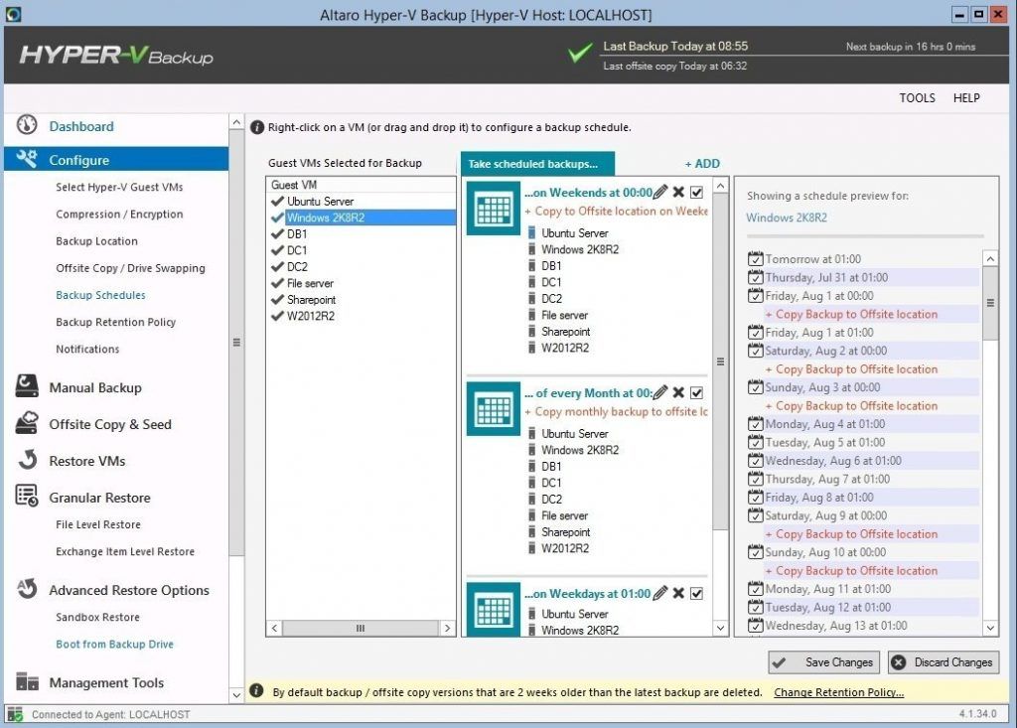Disable the every Month schedule checkbox

(x=696, y=392)
